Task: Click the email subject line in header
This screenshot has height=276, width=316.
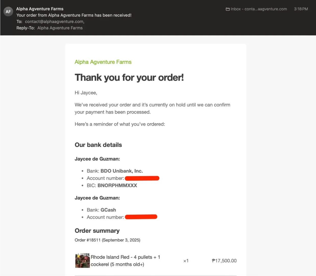Action: [x=74, y=15]
